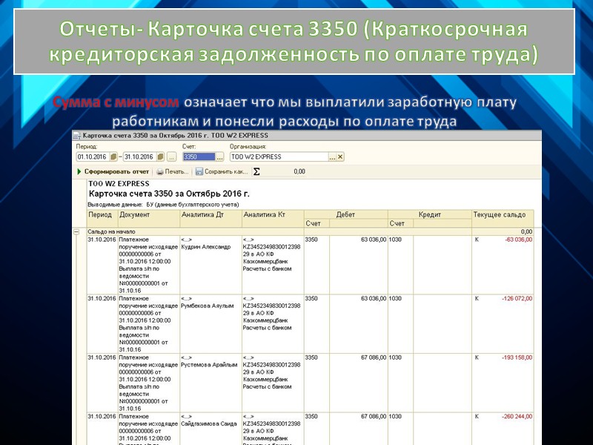Click debit account 3350 in Румбекова Аяулым row

tap(311, 299)
